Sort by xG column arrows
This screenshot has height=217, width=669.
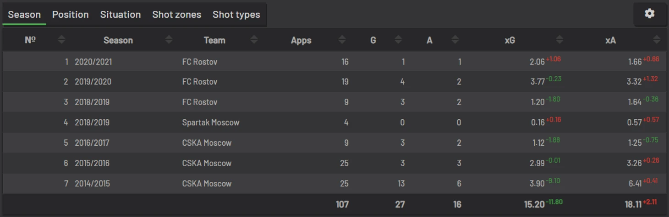coord(559,40)
